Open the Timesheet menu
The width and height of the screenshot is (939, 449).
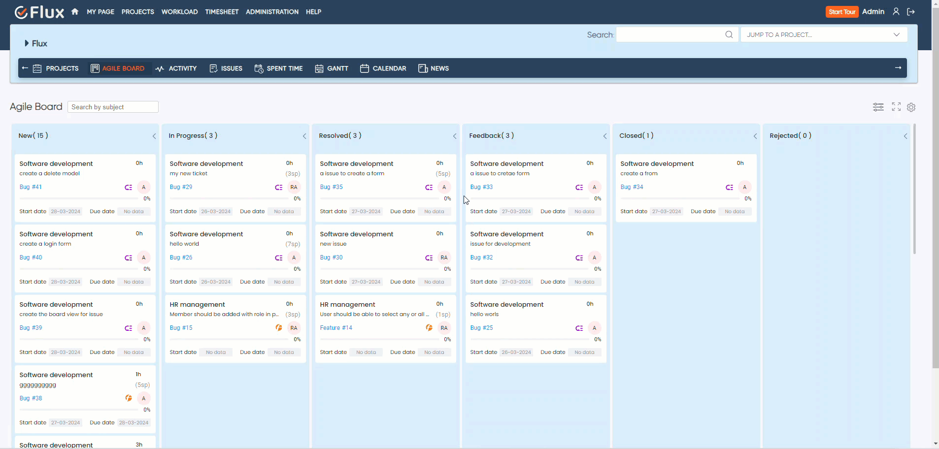coord(222,12)
